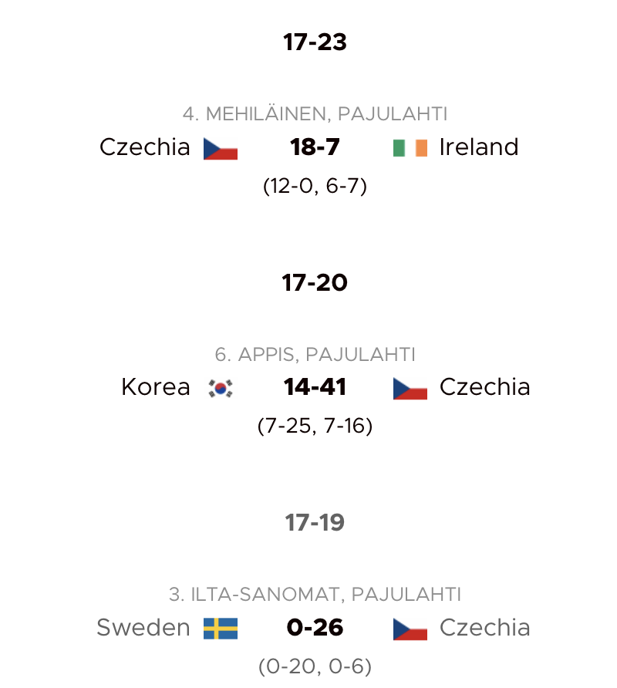Click the 6. Appis, Pajulahti venue label

315,355
